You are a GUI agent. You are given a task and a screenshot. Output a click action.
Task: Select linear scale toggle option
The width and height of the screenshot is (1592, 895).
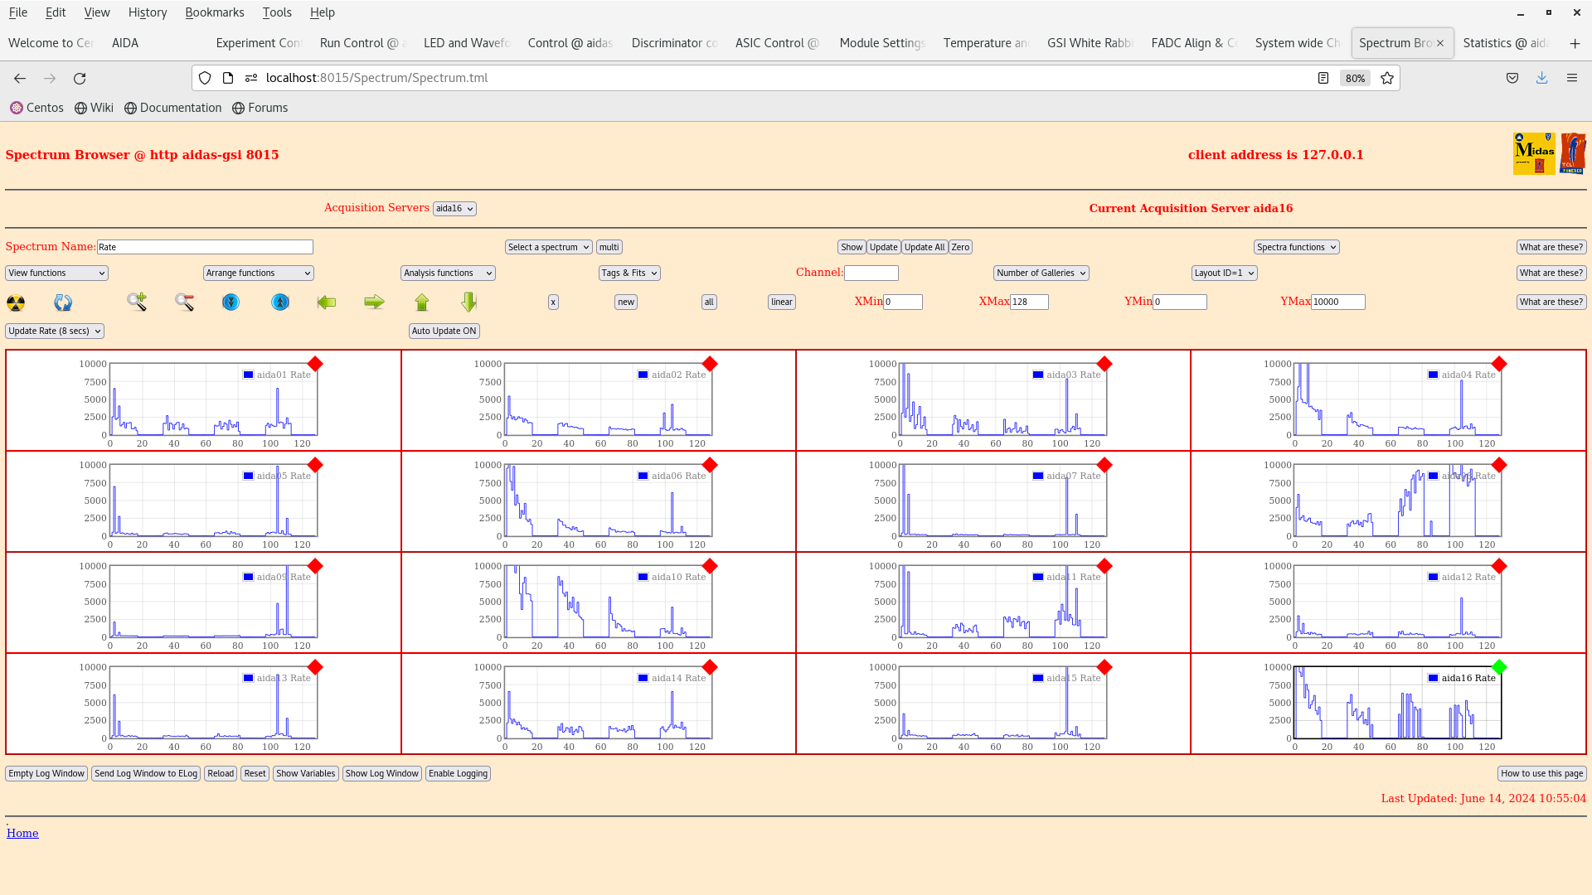pyautogui.click(x=781, y=301)
